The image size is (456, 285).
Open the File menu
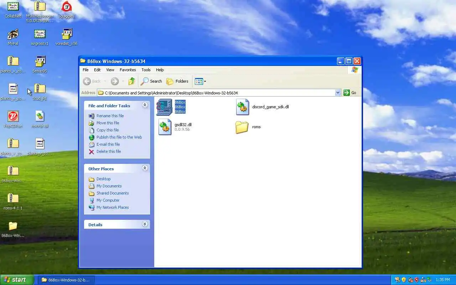coord(85,70)
